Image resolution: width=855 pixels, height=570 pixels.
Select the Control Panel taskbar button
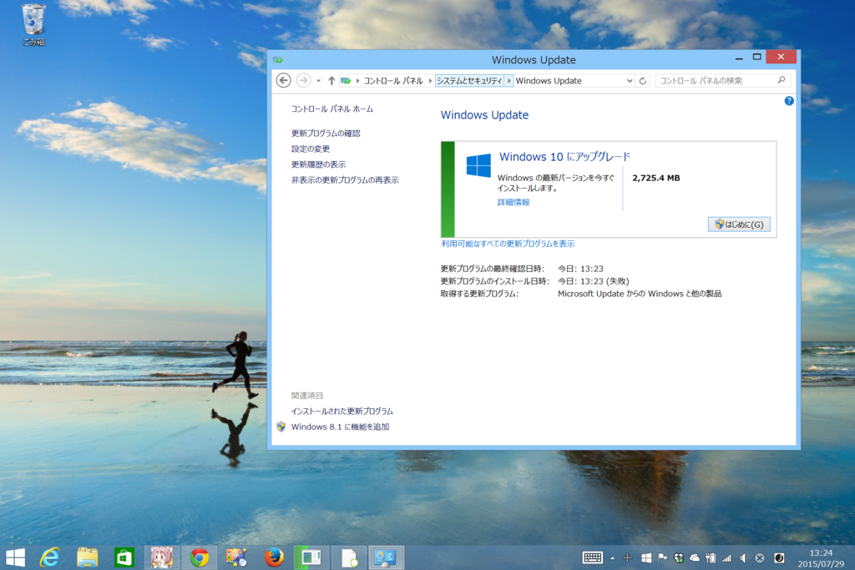(386, 557)
